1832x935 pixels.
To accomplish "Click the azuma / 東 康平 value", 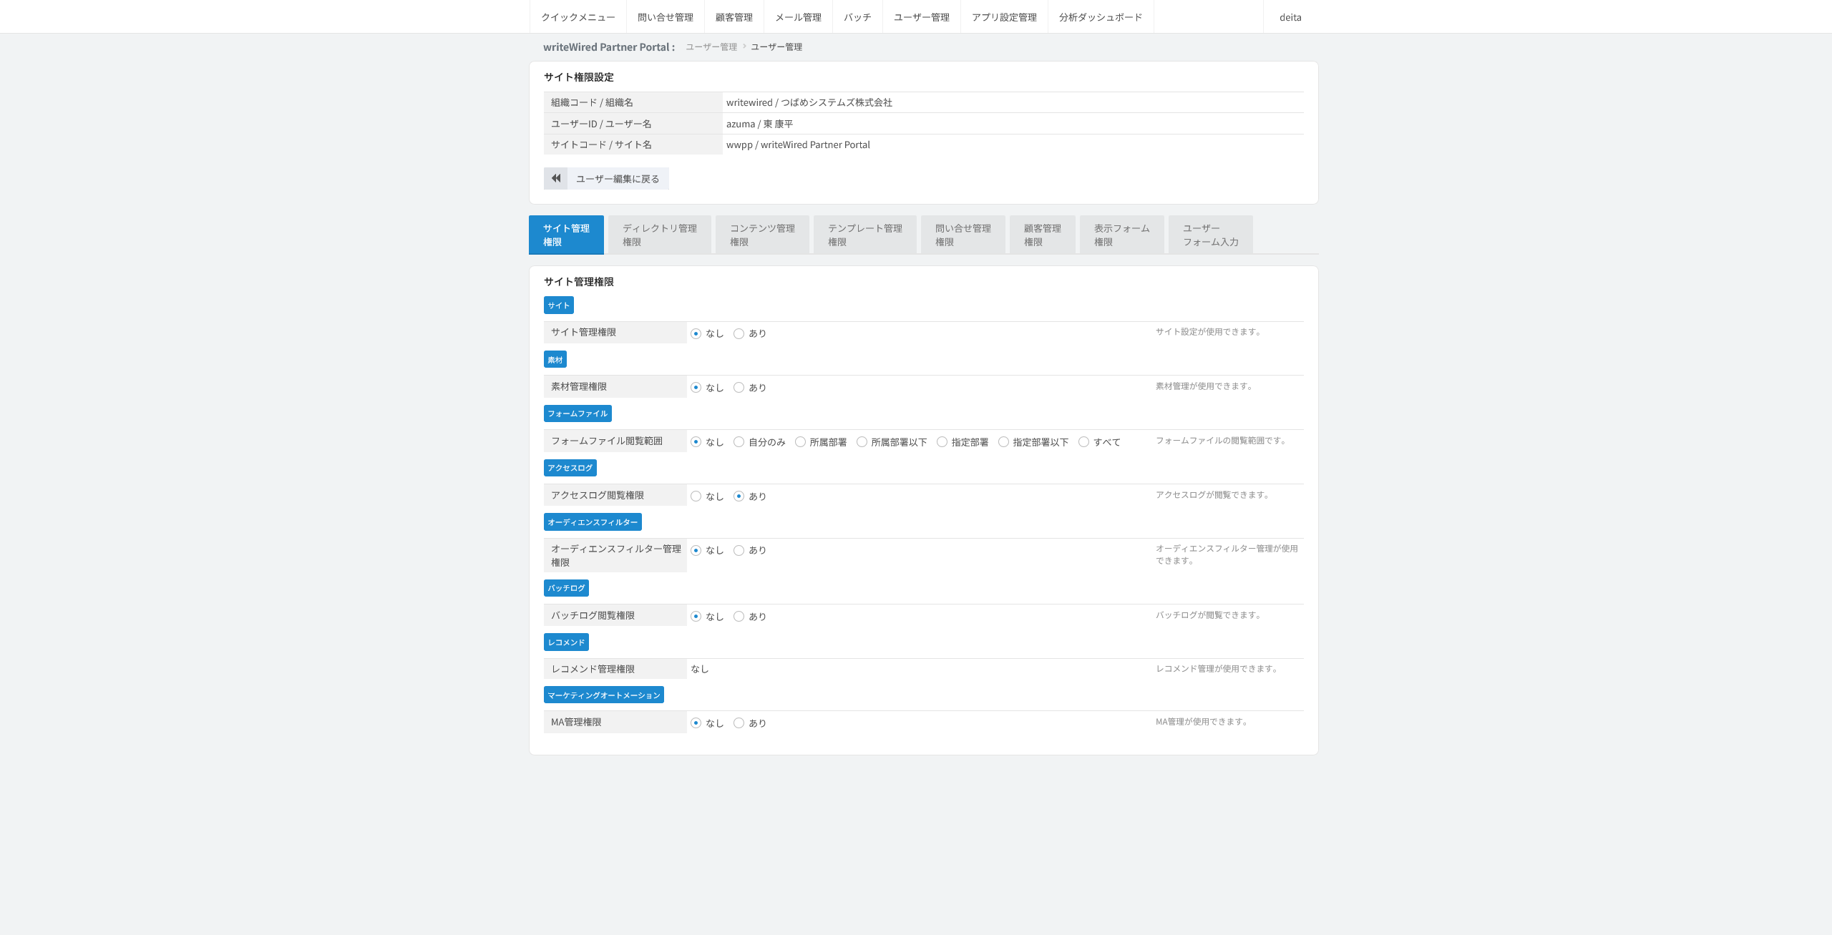I will tap(759, 124).
